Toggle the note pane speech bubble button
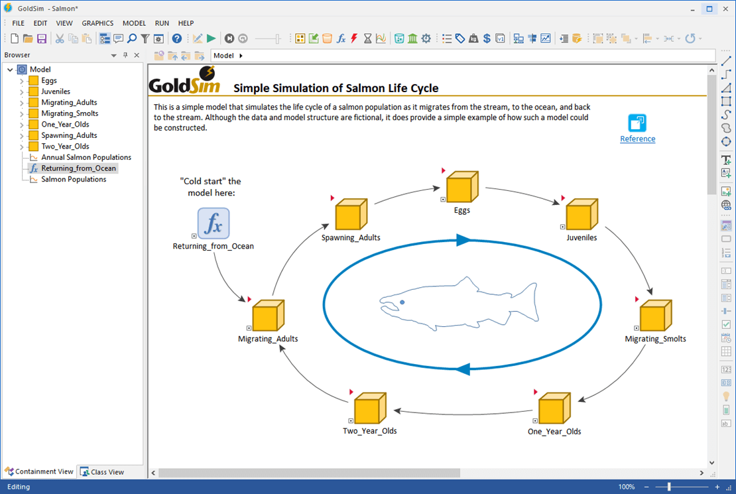 [x=118, y=38]
